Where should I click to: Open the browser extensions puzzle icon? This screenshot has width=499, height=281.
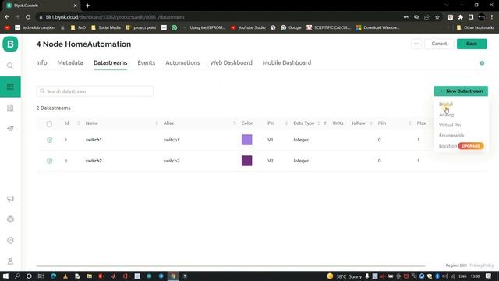point(461,17)
